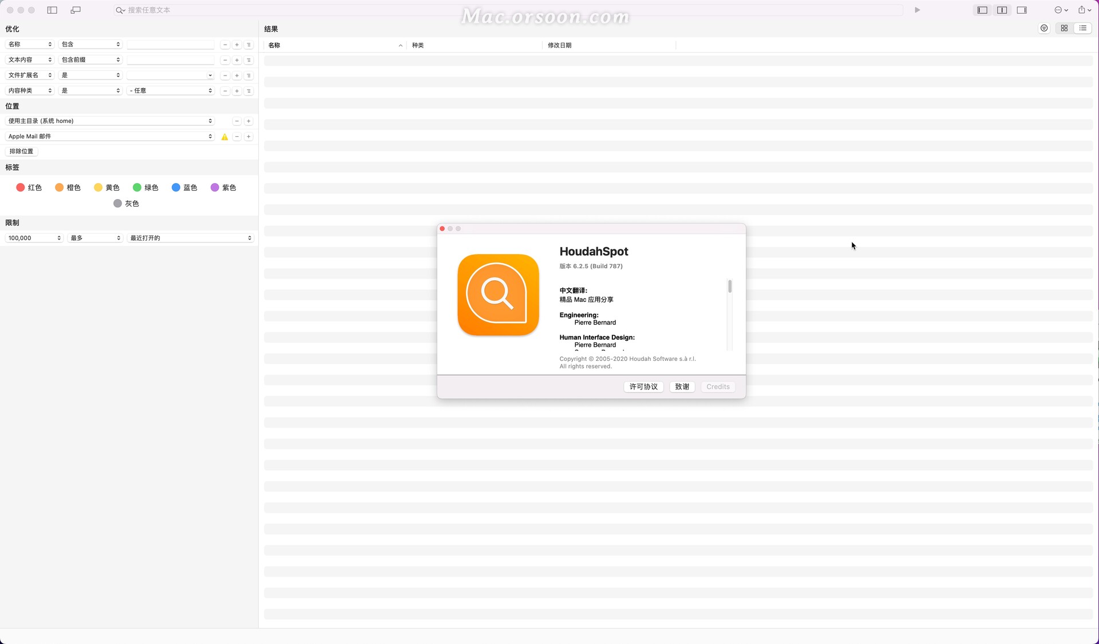Toggle the red 红色 tag
Screen dimensions: 1099x644
point(29,188)
